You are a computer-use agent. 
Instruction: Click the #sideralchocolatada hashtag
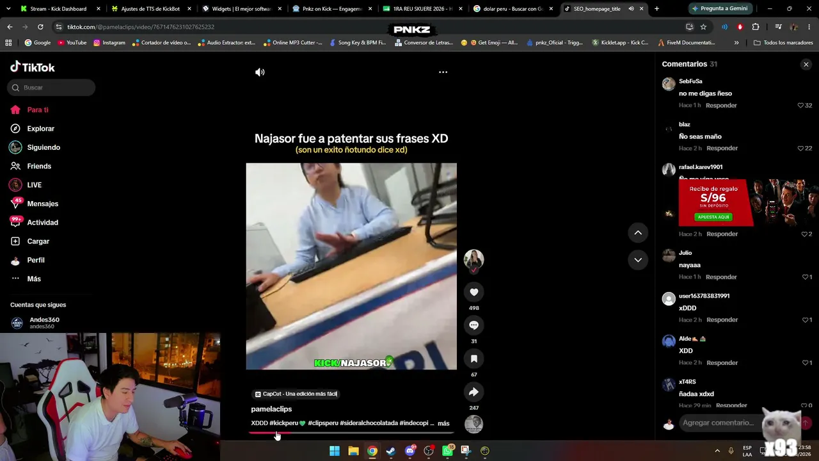coord(369,423)
